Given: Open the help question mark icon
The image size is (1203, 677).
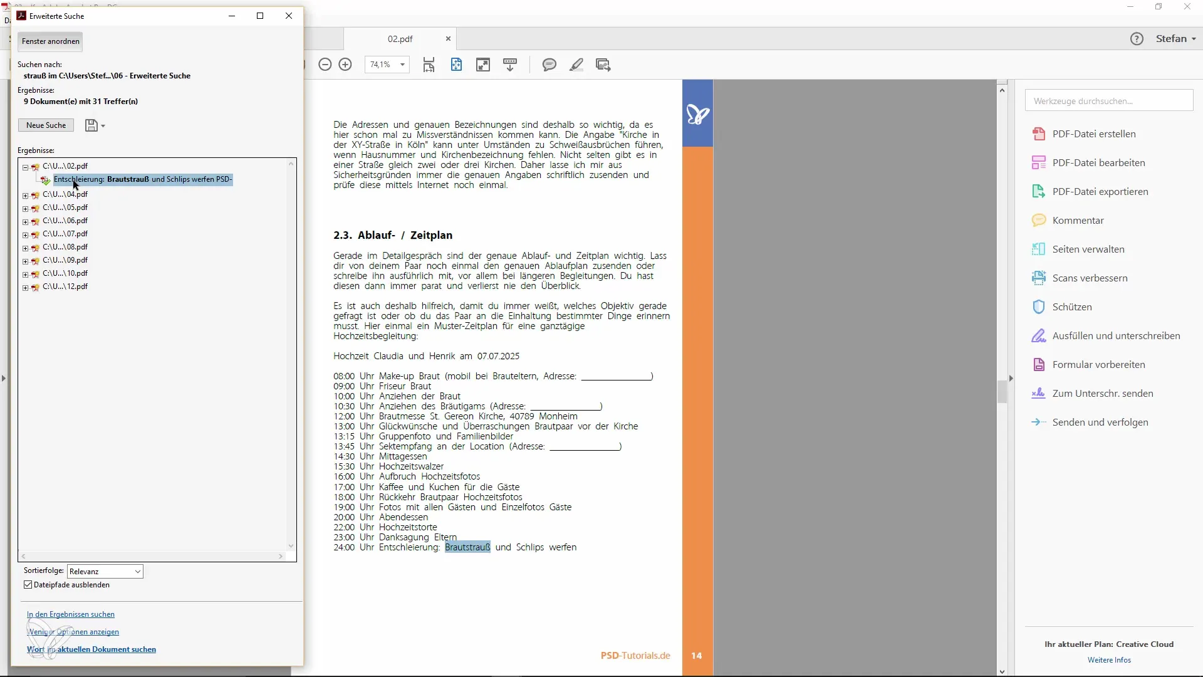Looking at the screenshot, I should point(1137,39).
